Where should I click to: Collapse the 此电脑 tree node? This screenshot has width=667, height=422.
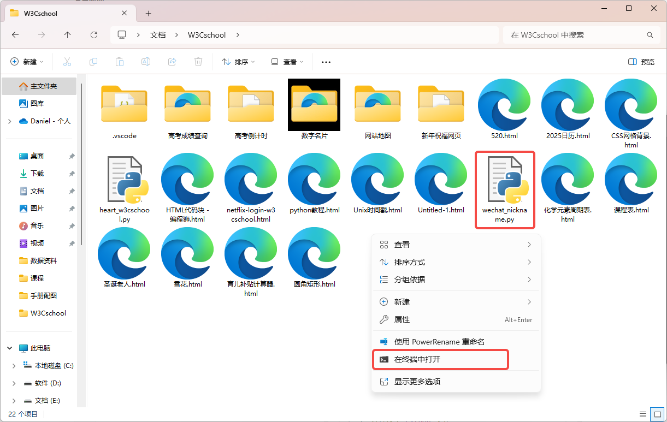coord(10,348)
